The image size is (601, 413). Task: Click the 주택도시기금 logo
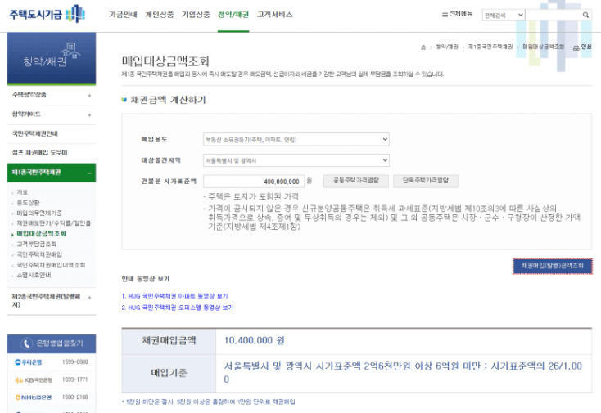pos(47,14)
